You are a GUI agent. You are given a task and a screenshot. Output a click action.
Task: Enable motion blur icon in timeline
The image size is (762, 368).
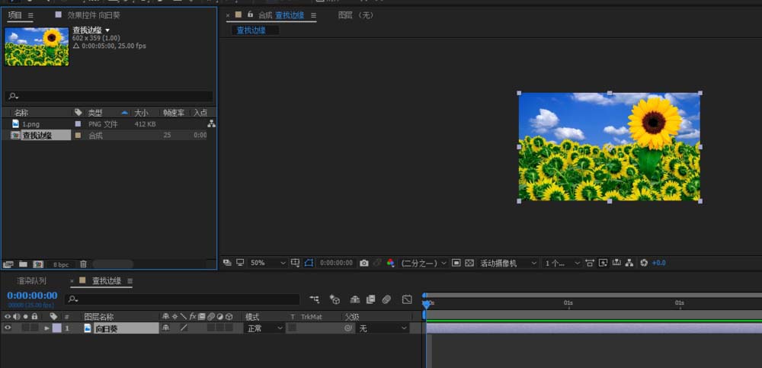tap(386, 299)
